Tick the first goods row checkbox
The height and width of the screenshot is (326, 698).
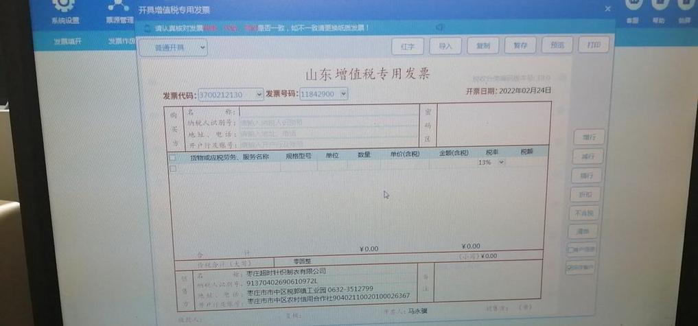point(173,169)
